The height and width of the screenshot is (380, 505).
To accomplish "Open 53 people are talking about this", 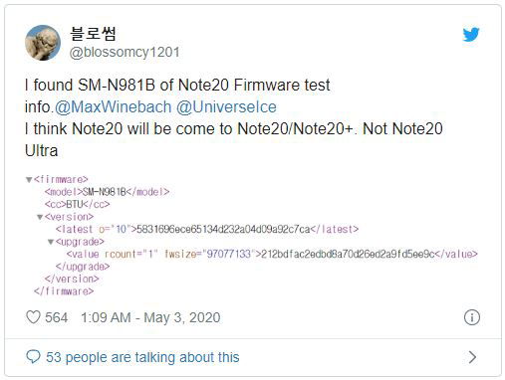I will tap(142, 357).
